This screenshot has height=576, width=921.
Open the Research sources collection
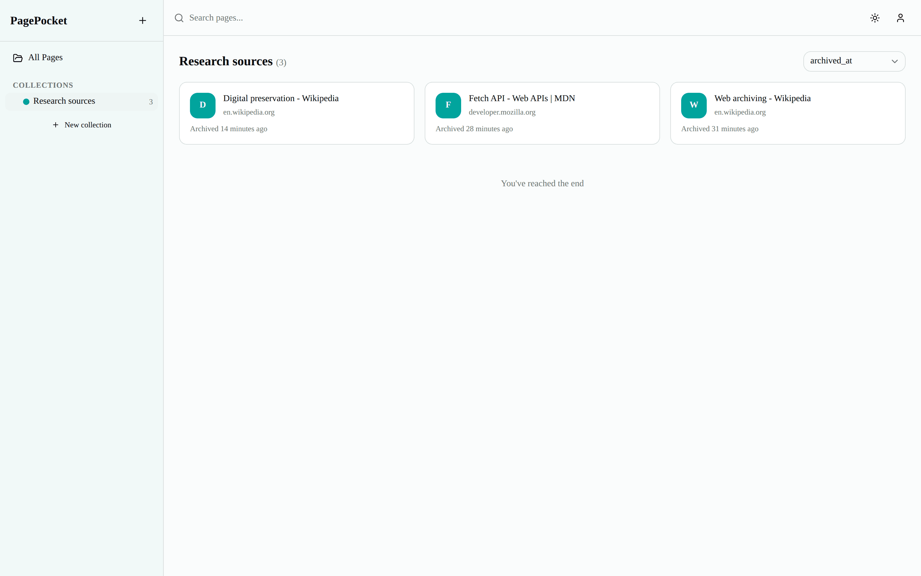point(82,101)
